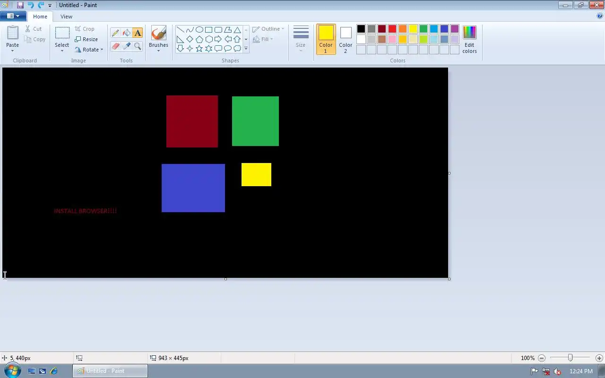Choose the Oval shape
Image resolution: width=605 pixels, height=378 pixels.
click(x=199, y=30)
